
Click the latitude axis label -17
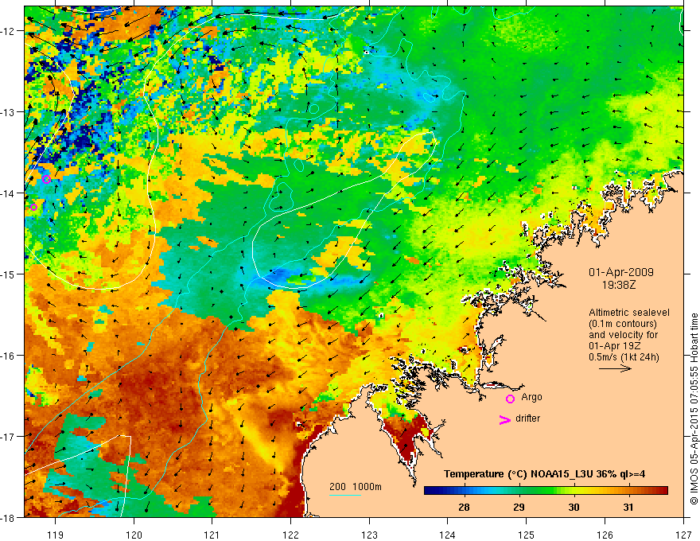[x=9, y=437]
